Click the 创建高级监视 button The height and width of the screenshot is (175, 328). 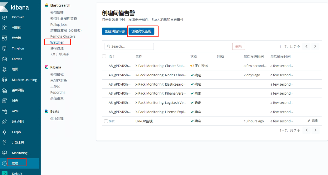141,31
